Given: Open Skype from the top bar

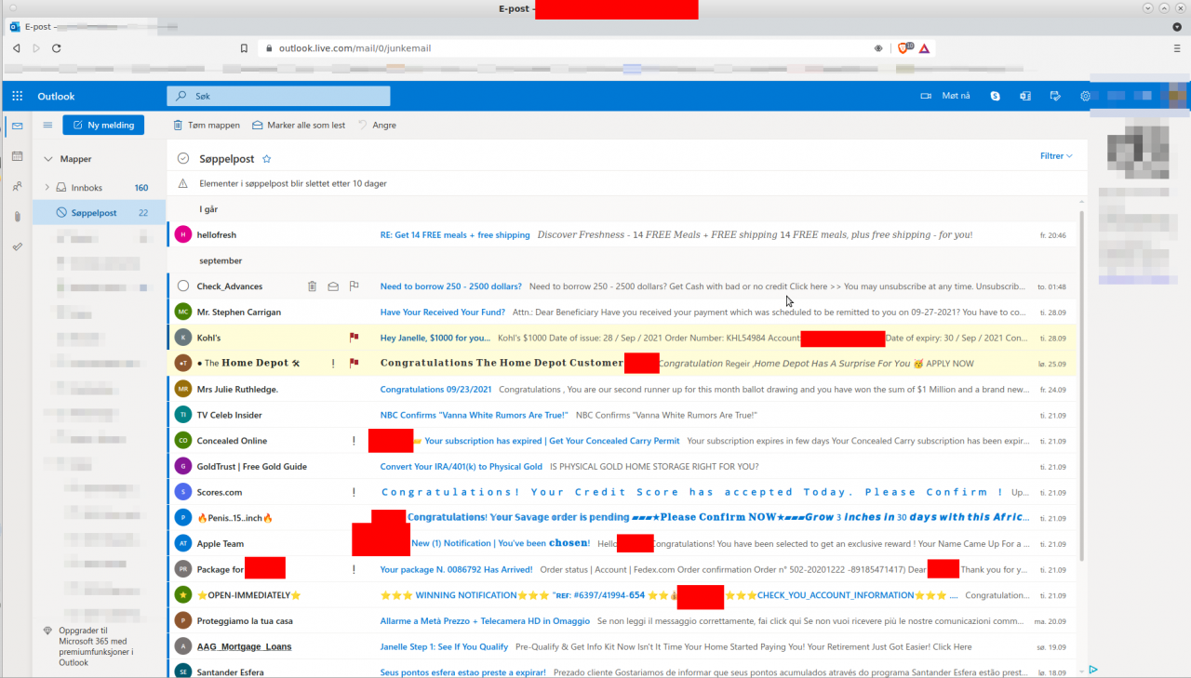Looking at the screenshot, I should click(995, 95).
